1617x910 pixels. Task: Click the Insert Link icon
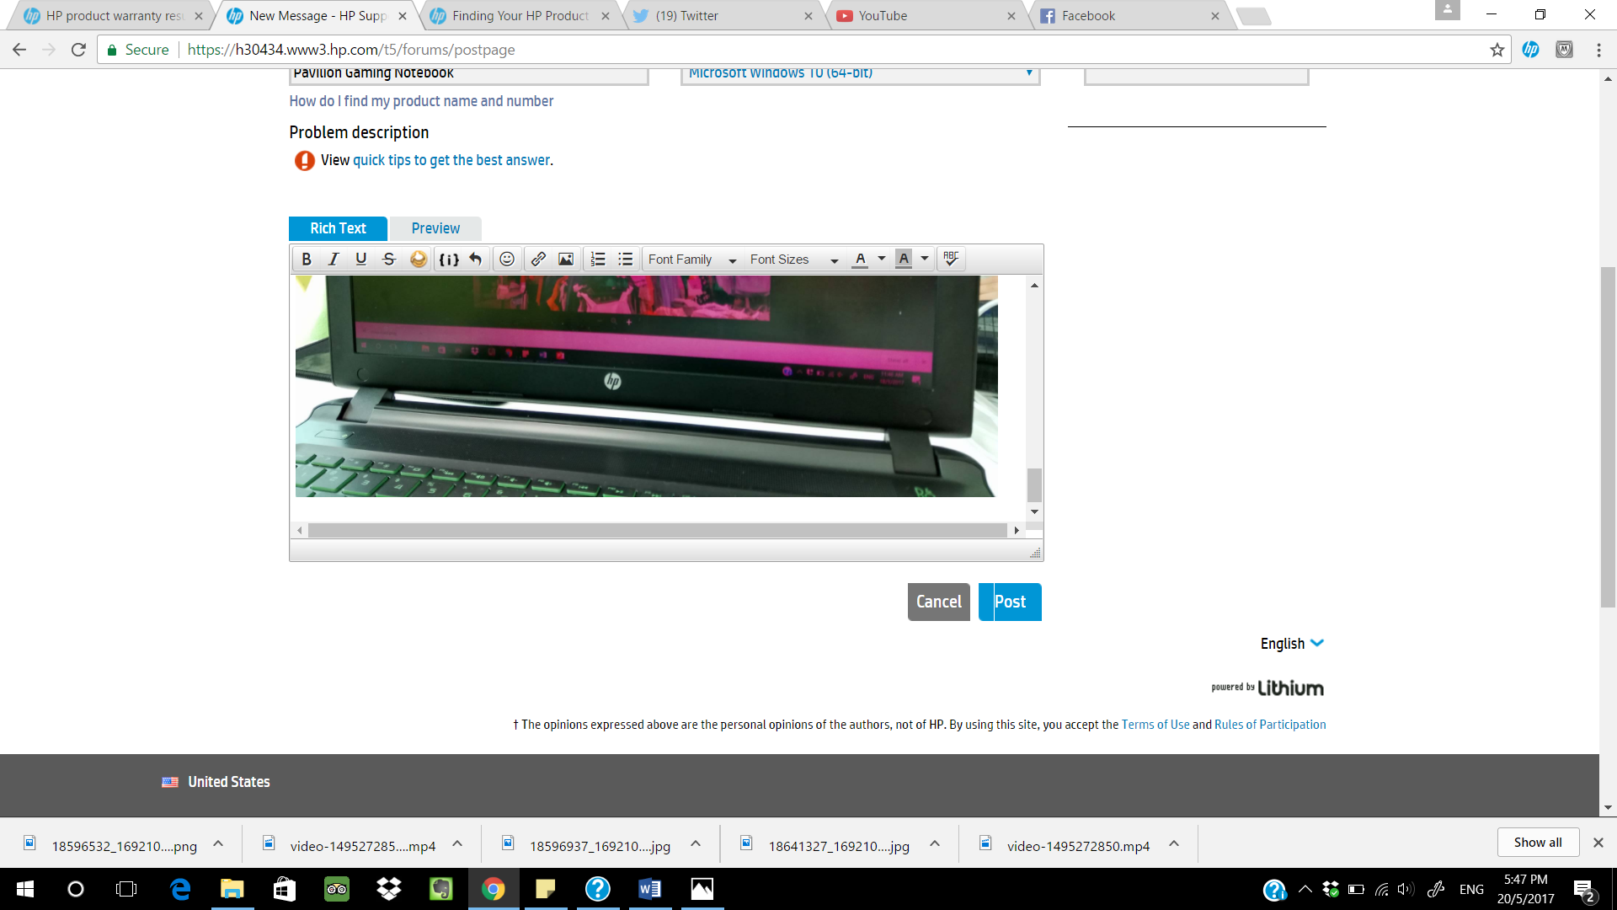click(x=537, y=259)
